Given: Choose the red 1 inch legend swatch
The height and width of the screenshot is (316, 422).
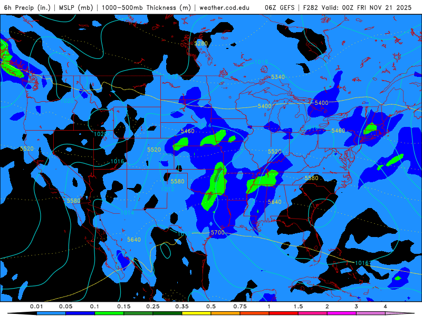Looking at the screenshot, I should [284, 313].
